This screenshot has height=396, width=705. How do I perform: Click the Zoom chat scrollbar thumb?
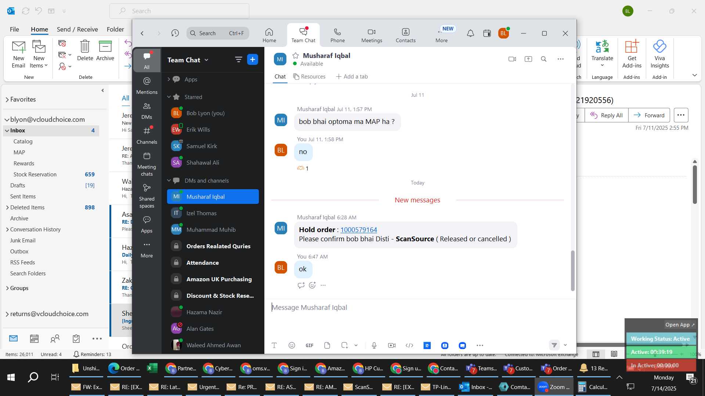click(x=572, y=271)
